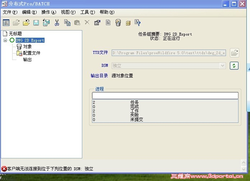Open the properties toolbar icon
250x181 pixels.
[97, 23]
